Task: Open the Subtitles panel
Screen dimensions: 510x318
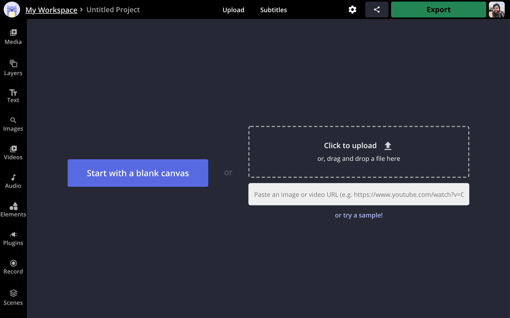Action: [x=273, y=10]
